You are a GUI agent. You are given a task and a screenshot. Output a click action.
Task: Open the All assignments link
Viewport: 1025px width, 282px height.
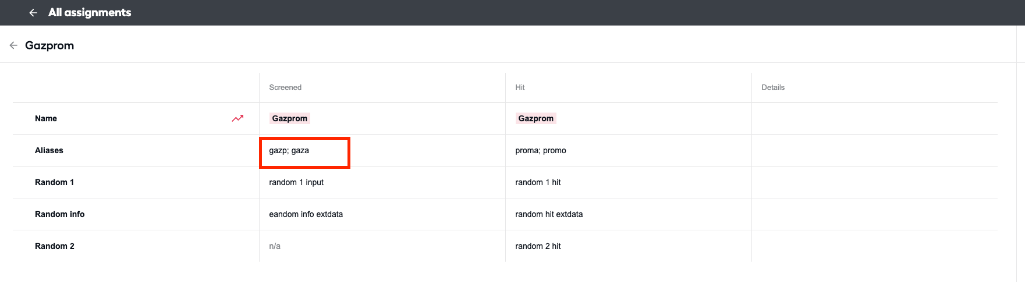90,12
